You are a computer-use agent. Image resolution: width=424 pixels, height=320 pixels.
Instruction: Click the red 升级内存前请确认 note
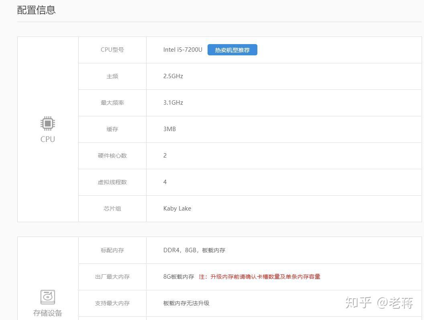click(260, 277)
